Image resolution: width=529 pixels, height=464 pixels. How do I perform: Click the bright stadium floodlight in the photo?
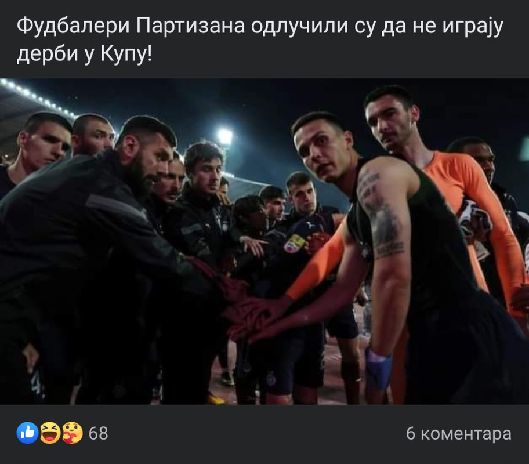[225, 136]
